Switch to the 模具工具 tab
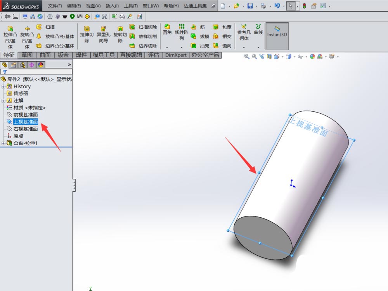The image size is (388, 291). [x=104, y=55]
